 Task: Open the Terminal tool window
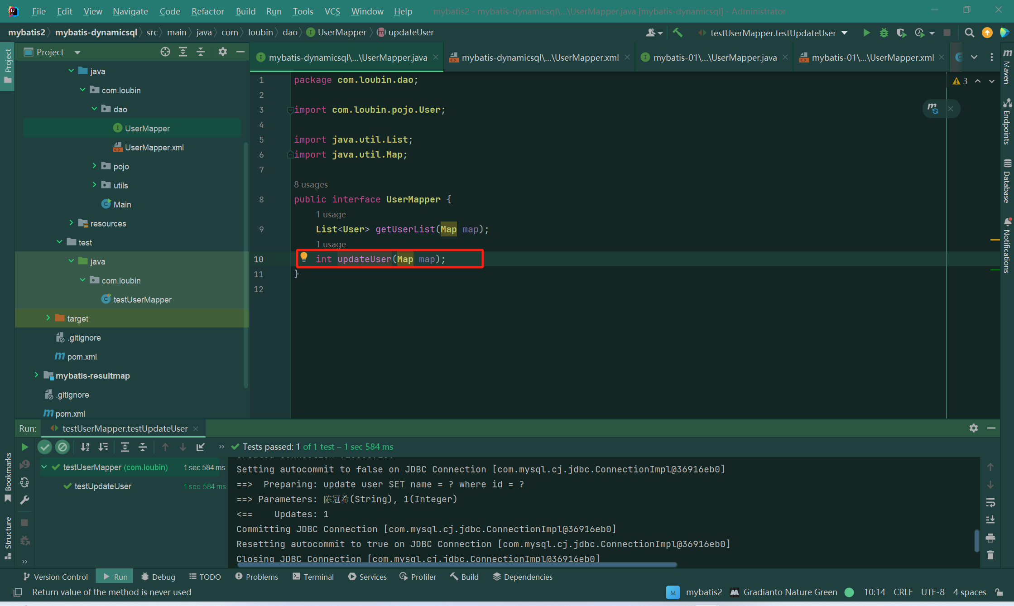click(x=313, y=577)
